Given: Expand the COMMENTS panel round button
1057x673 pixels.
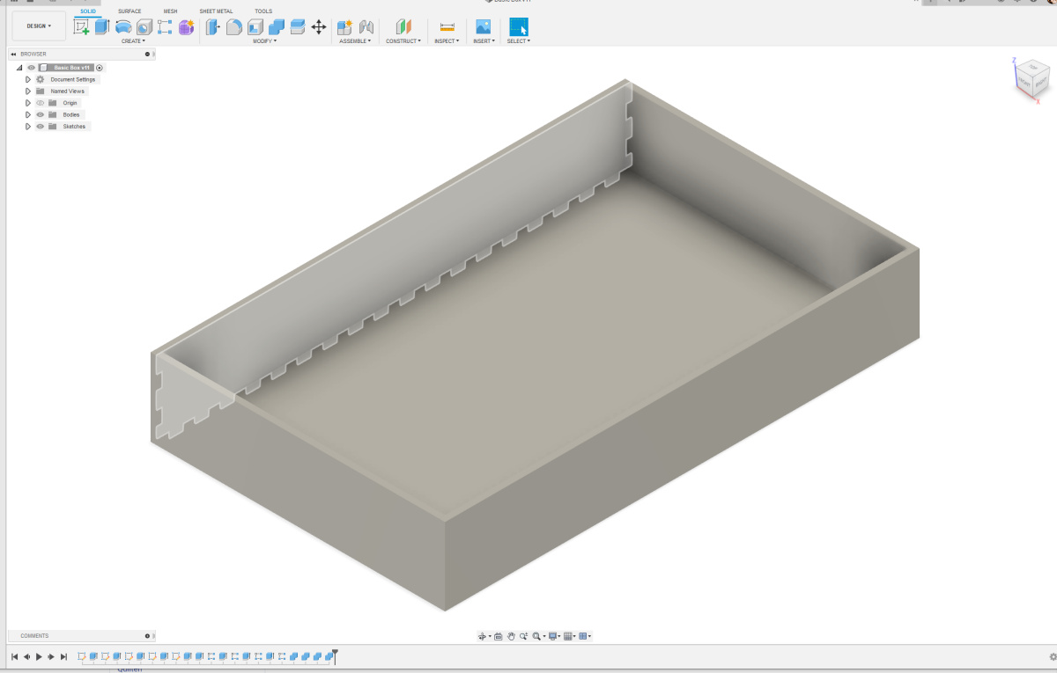Looking at the screenshot, I should (147, 636).
